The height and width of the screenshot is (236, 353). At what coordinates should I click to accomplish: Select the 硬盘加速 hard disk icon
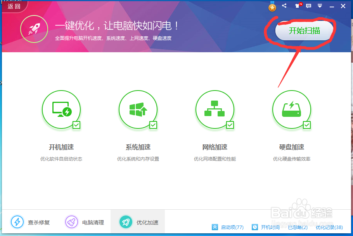click(292, 109)
